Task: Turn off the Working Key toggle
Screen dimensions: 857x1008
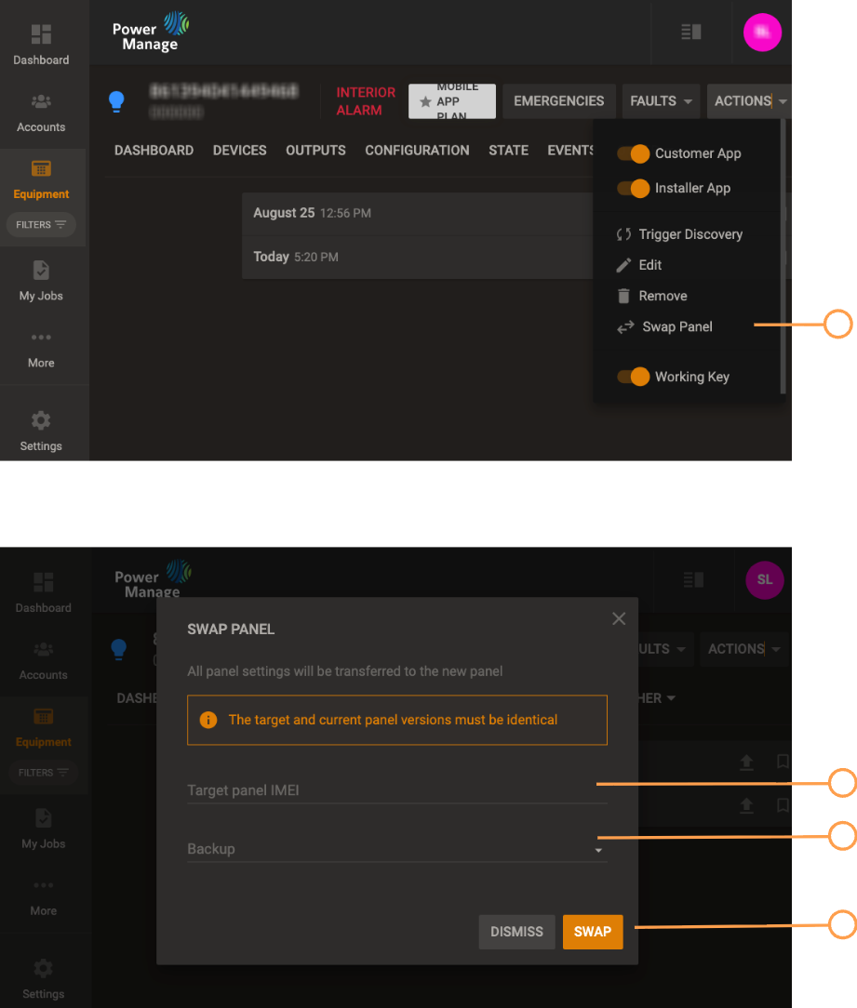Action: (633, 376)
